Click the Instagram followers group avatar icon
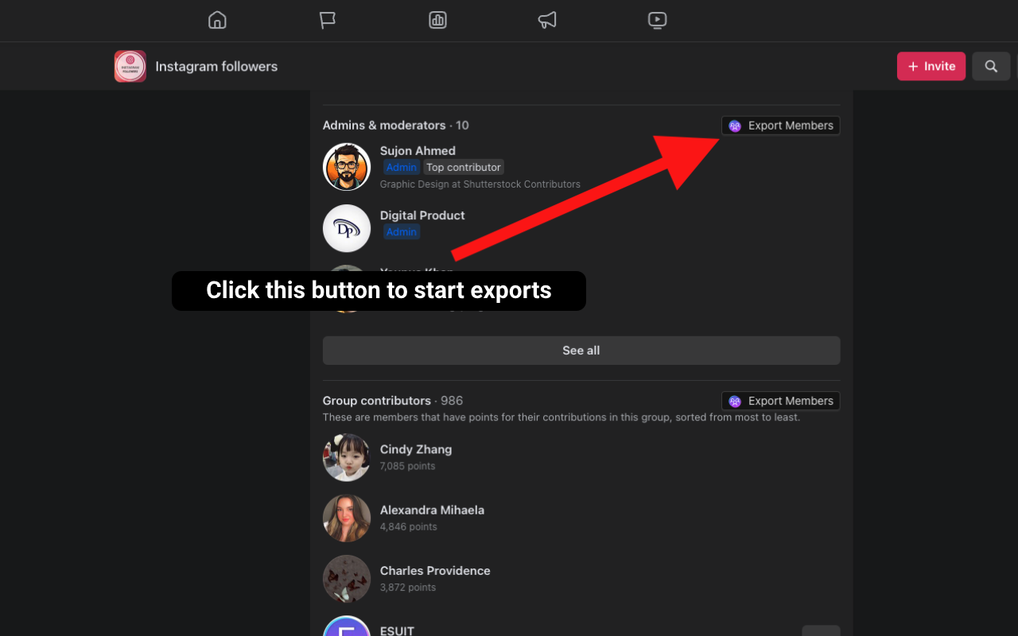This screenshot has width=1018, height=636. coord(130,66)
